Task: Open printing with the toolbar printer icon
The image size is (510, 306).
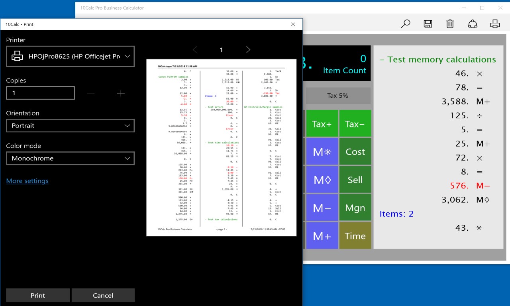Action: (495, 24)
